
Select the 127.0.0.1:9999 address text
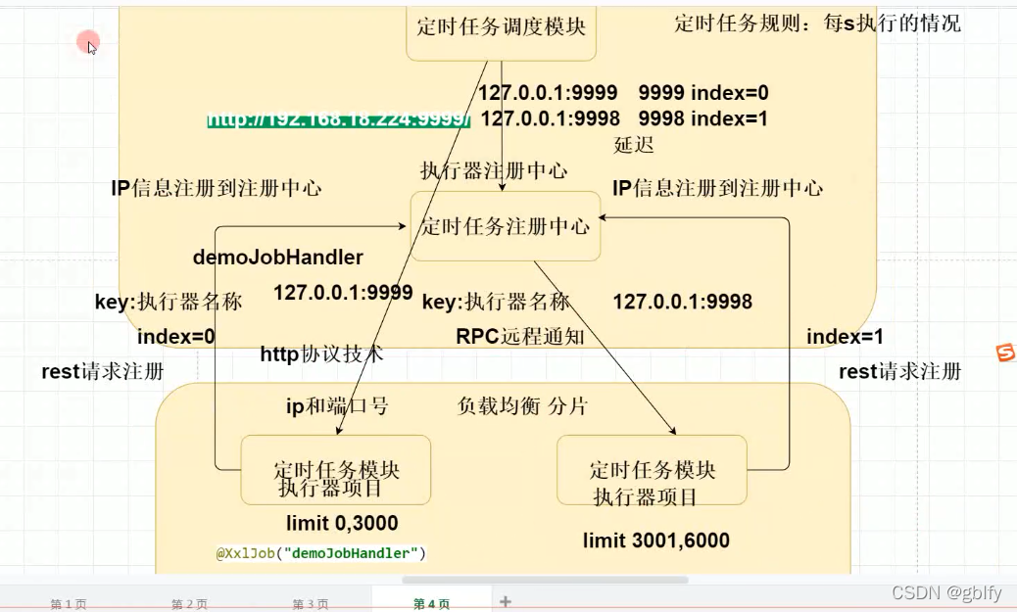[x=342, y=292]
